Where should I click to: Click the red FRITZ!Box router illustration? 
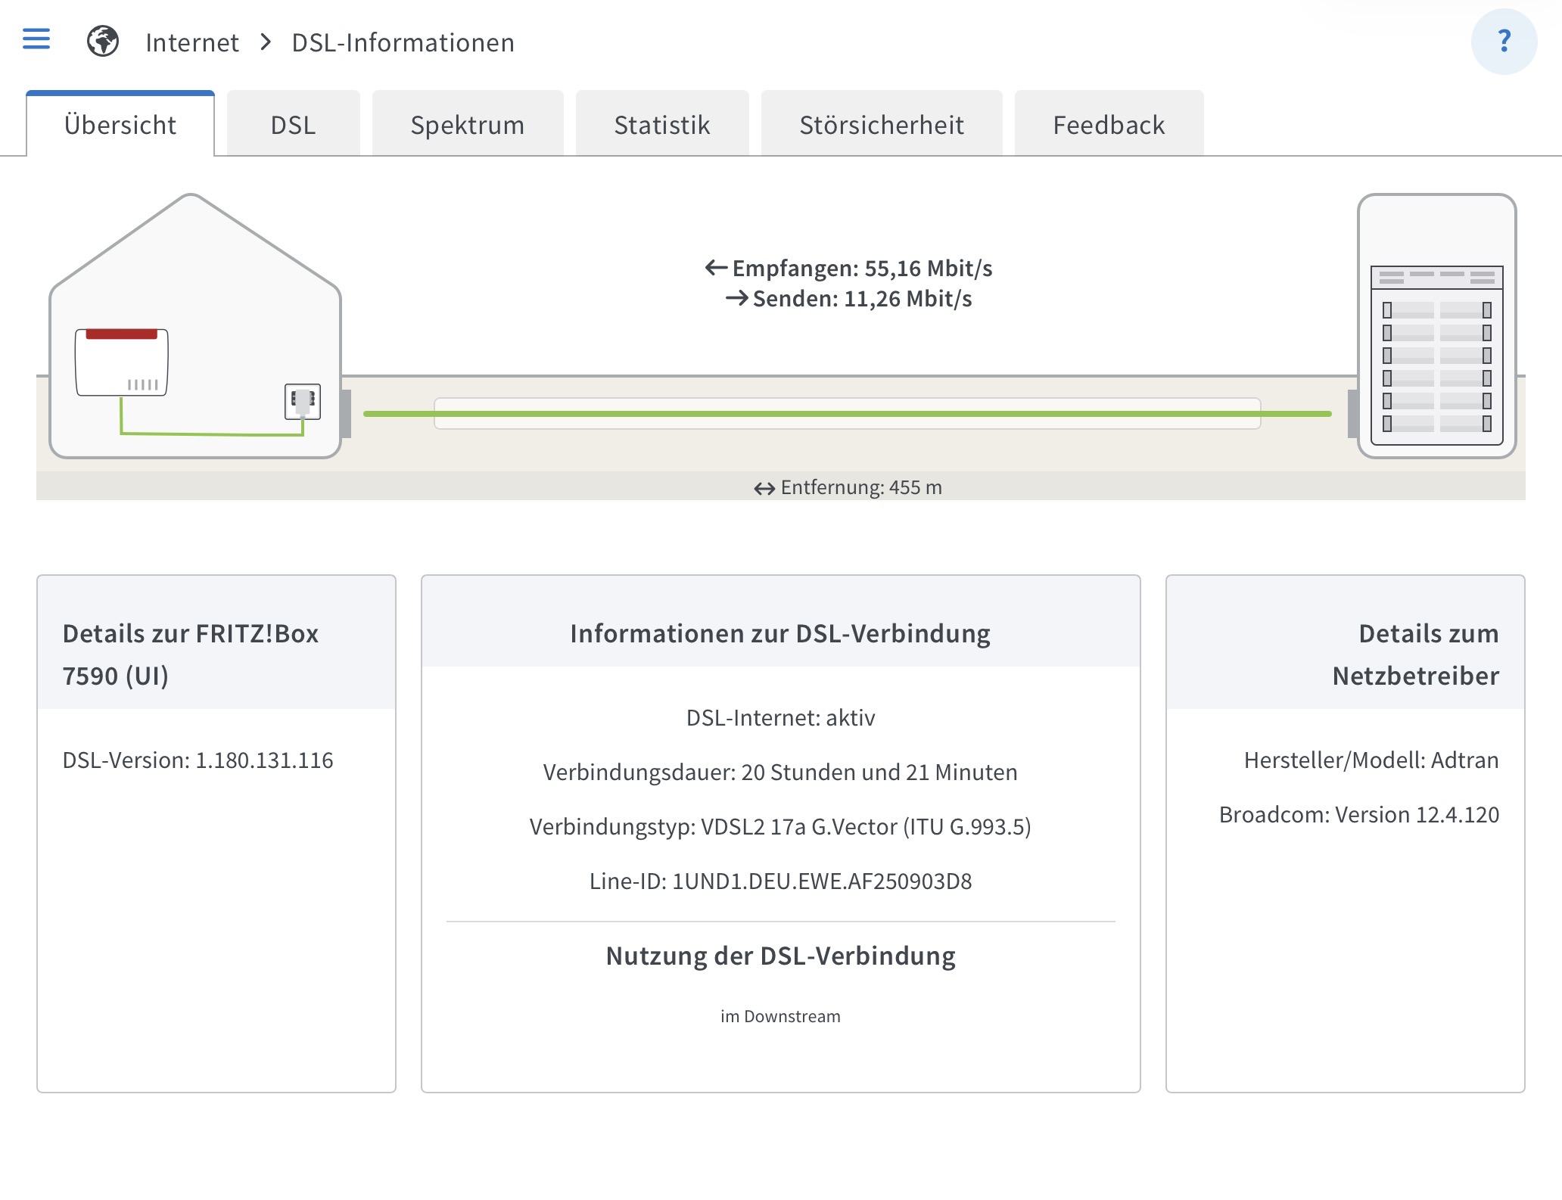point(122,362)
